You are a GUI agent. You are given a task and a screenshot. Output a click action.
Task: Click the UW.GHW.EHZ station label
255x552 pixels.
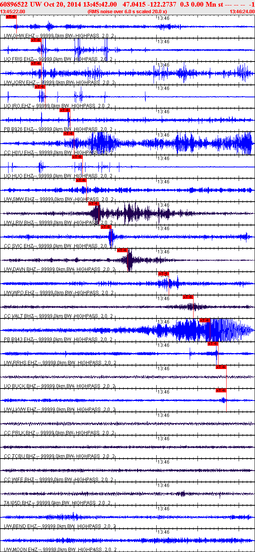pyautogui.click(x=19, y=36)
